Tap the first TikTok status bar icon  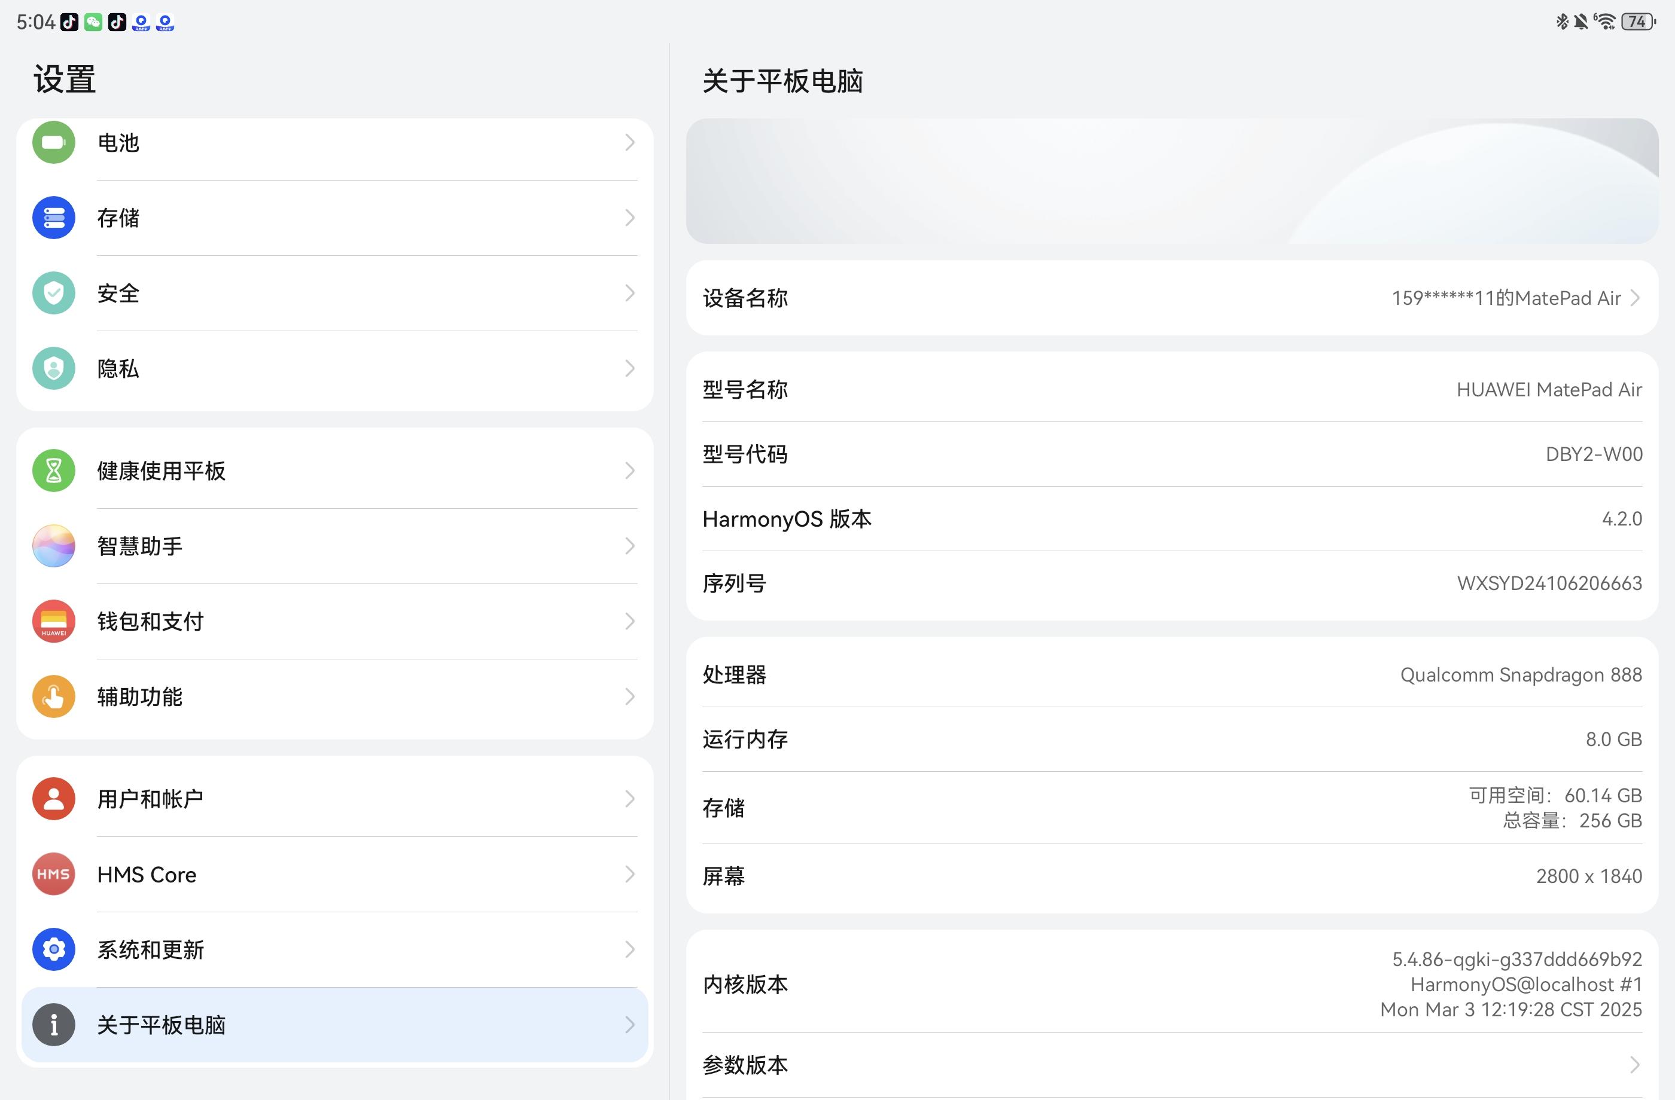tap(69, 23)
